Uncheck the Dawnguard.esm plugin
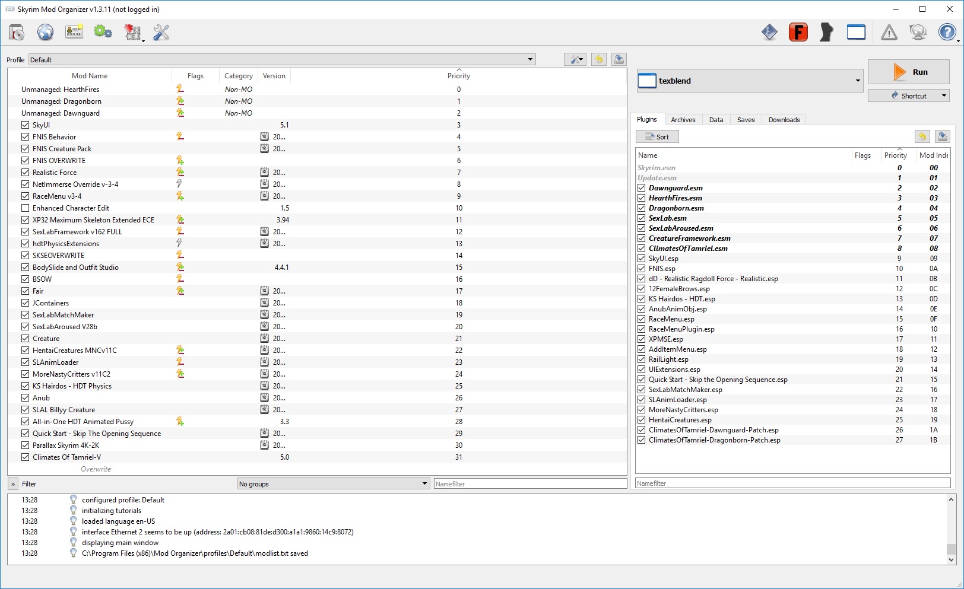 pyautogui.click(x=641, y=188)
